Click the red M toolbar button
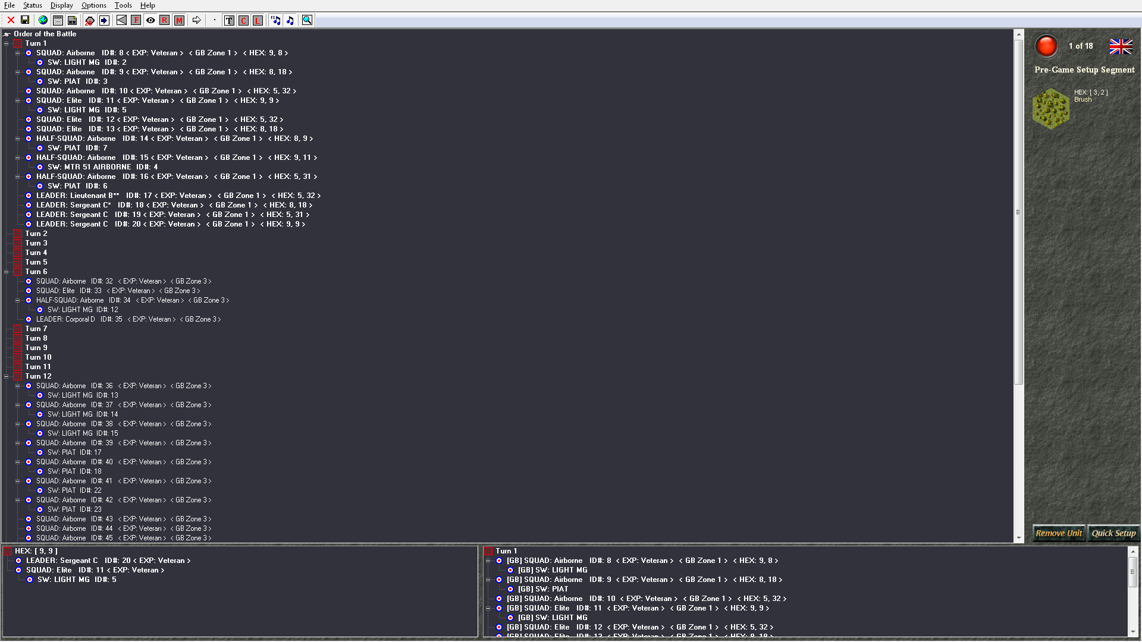Screen dimensions: 1142x642 179,20
